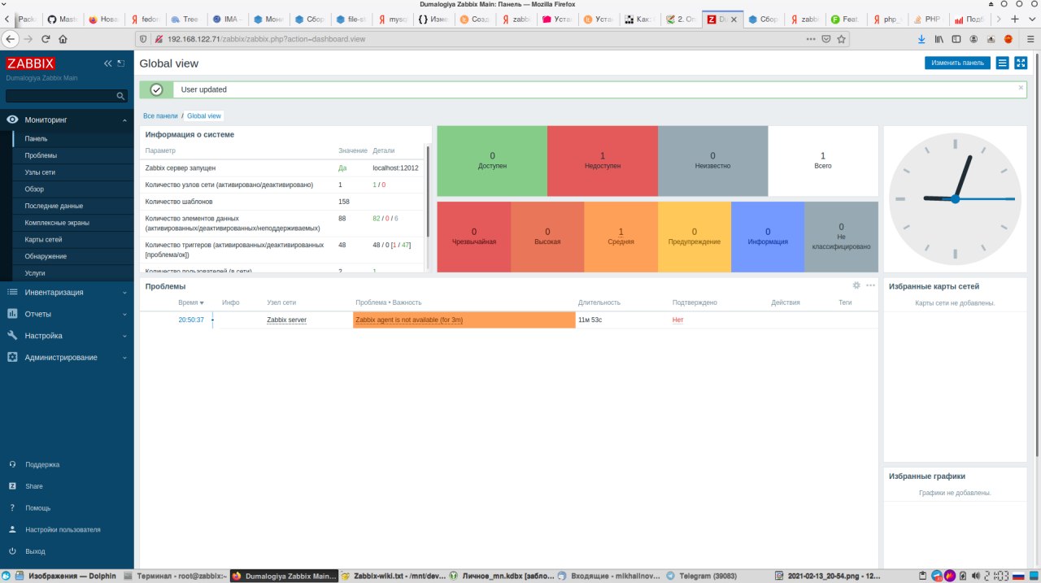Click the Share Z icon
Screen dimensions: 1041x583
[12, 486]
